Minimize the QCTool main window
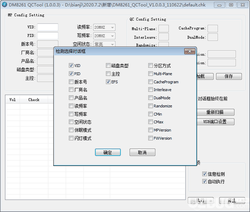This screenshot has width=250, height=212. click(x=220, y=5)
